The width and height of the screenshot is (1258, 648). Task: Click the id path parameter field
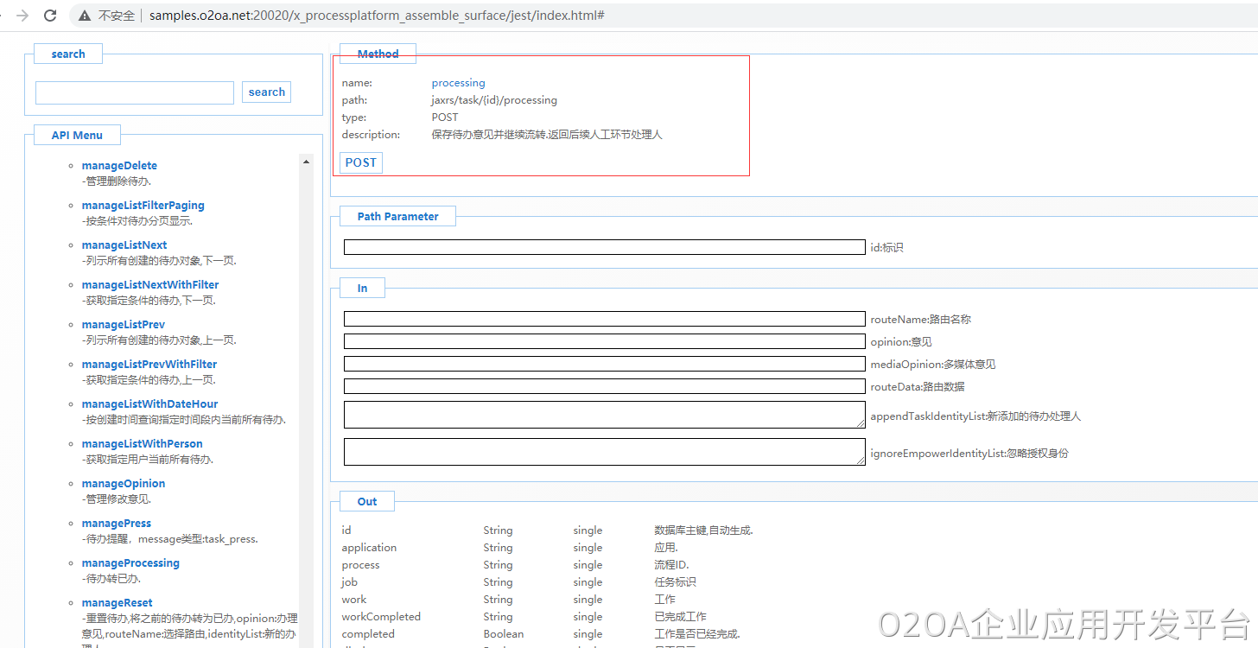tap(604, 247)
